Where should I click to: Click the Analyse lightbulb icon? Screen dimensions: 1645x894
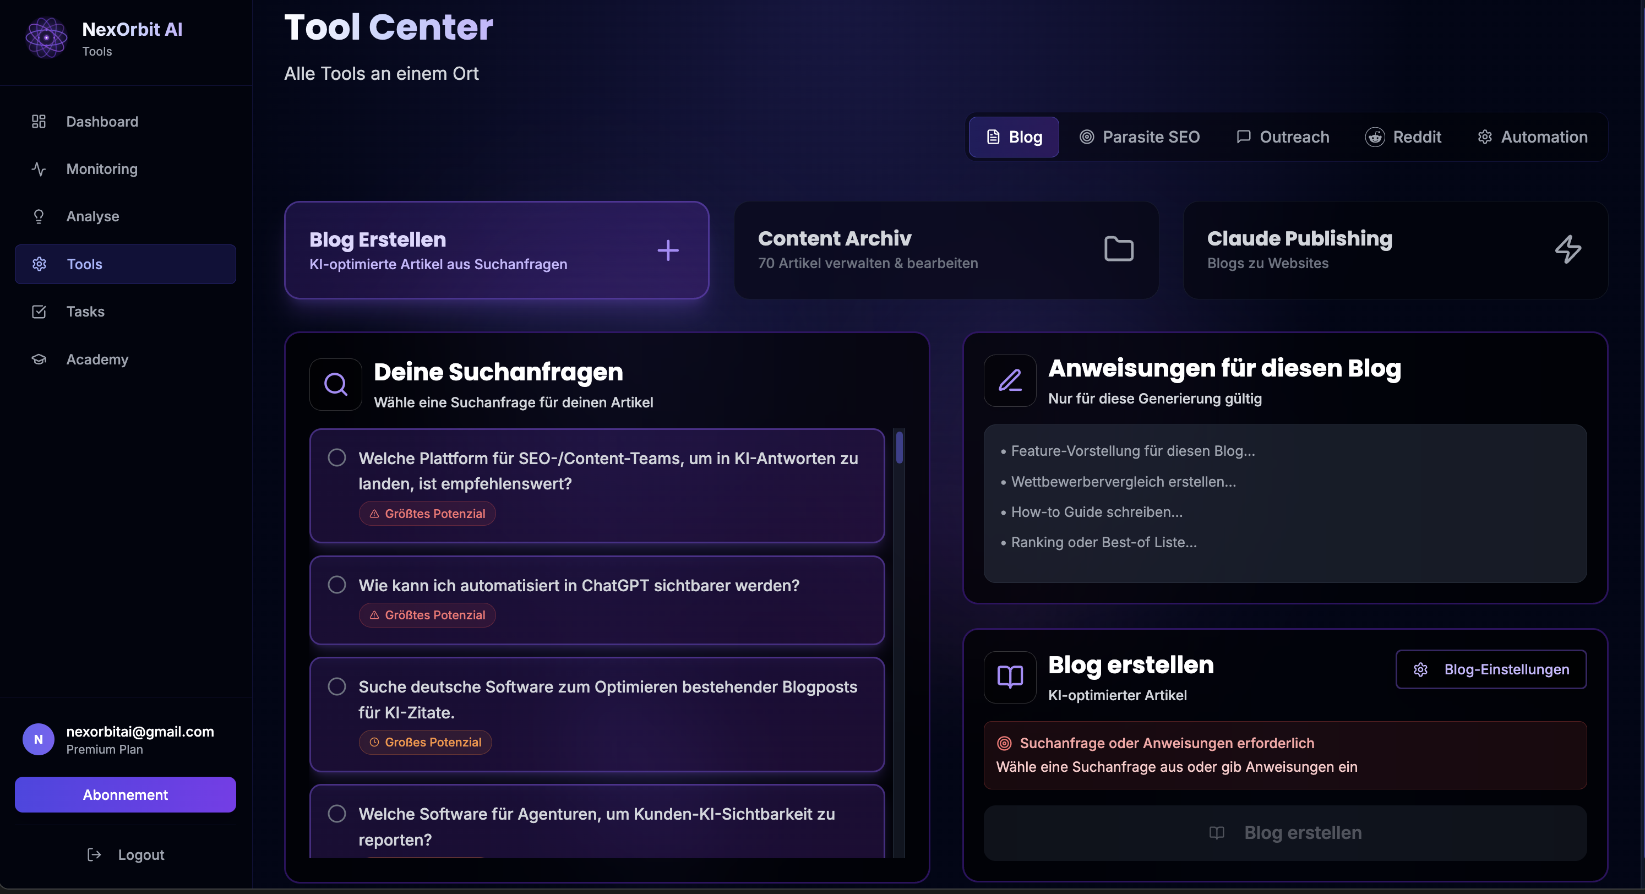point(39,216)
